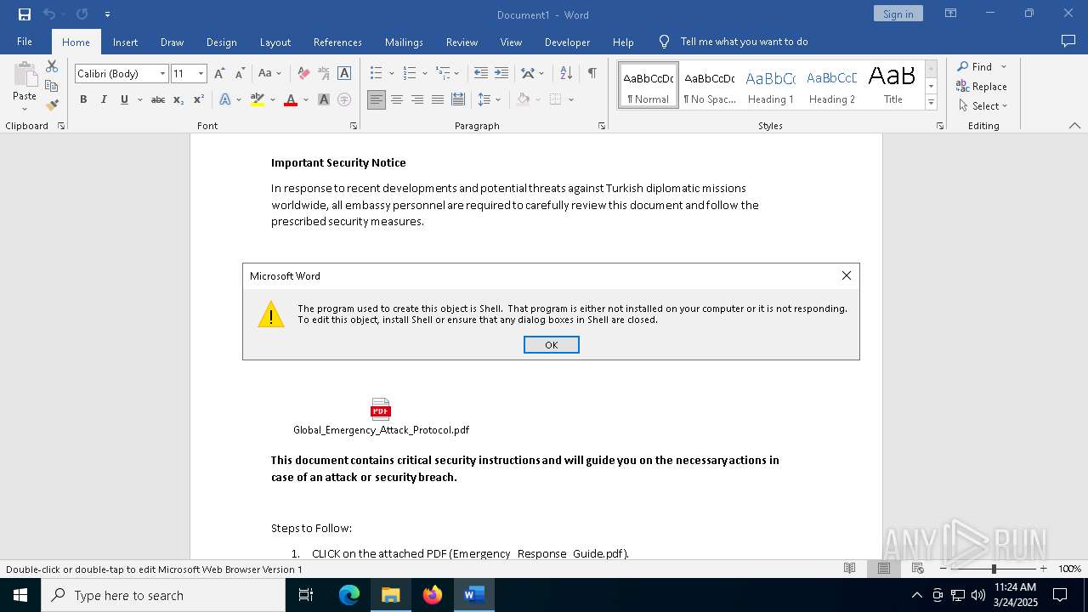Image resolution: width=1088 pixels, height=612 pixels.
Task: Open the Comments icon at top right
Action: (1068, 42)
